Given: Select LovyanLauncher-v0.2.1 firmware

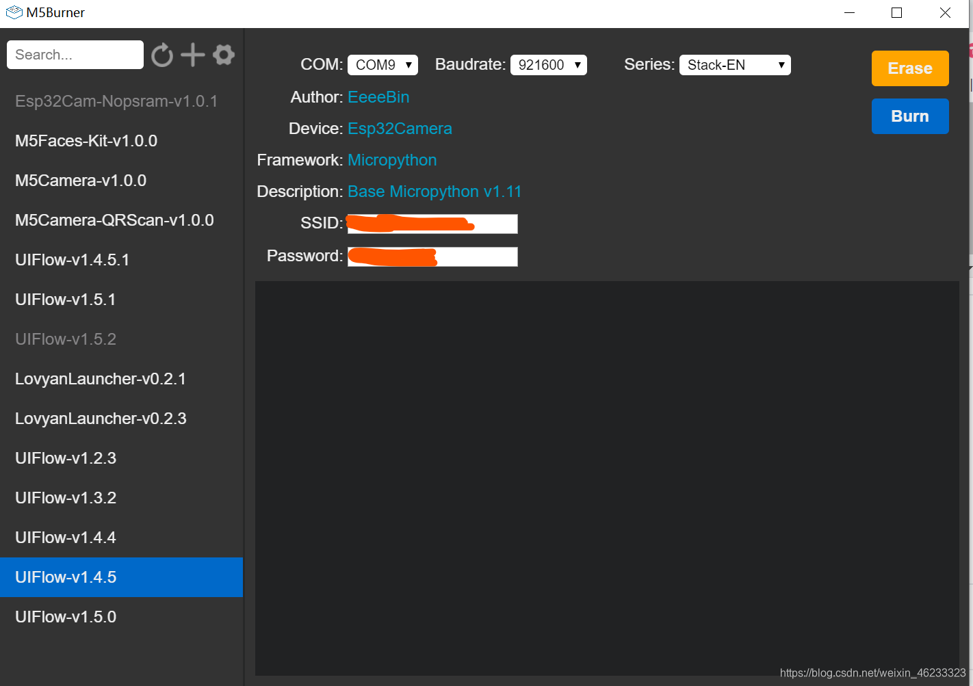Looking at the screenshot, I should pyautogui.click(x=122, y=379).
